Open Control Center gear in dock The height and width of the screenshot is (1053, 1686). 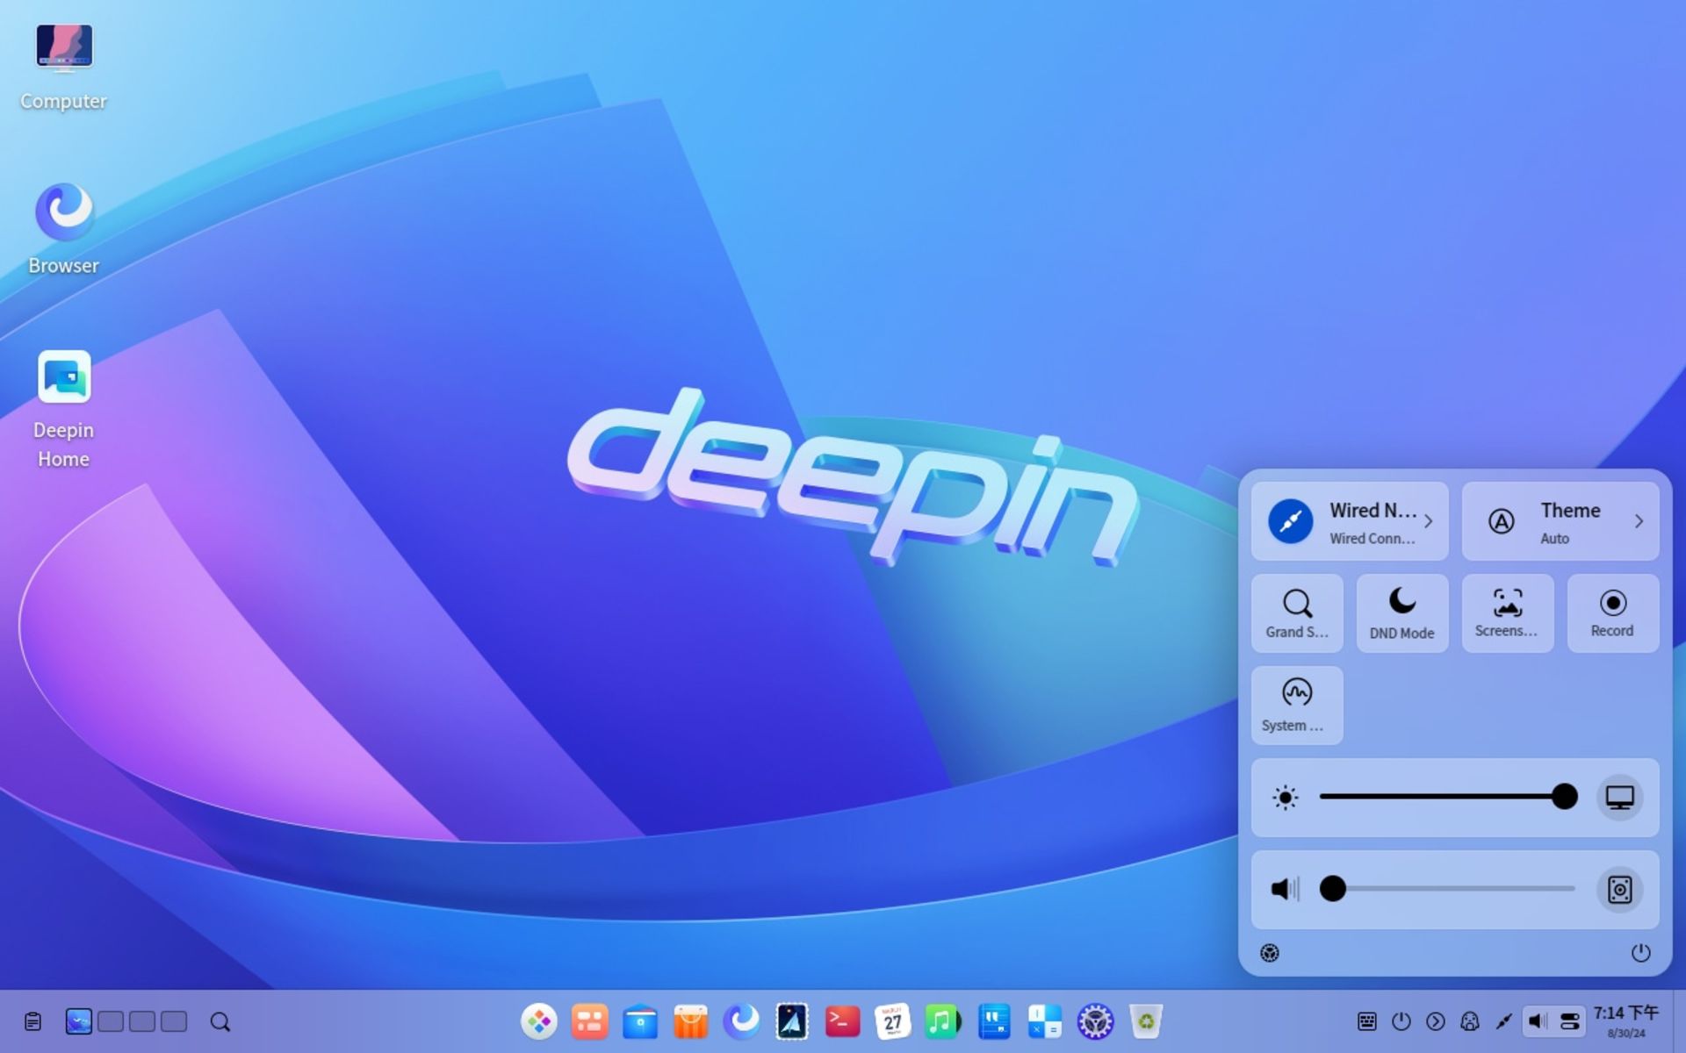1095,1021
